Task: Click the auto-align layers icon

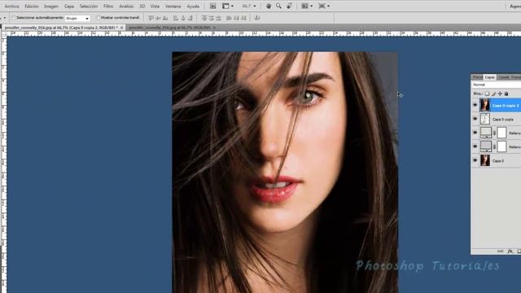Action: [257, 18]
